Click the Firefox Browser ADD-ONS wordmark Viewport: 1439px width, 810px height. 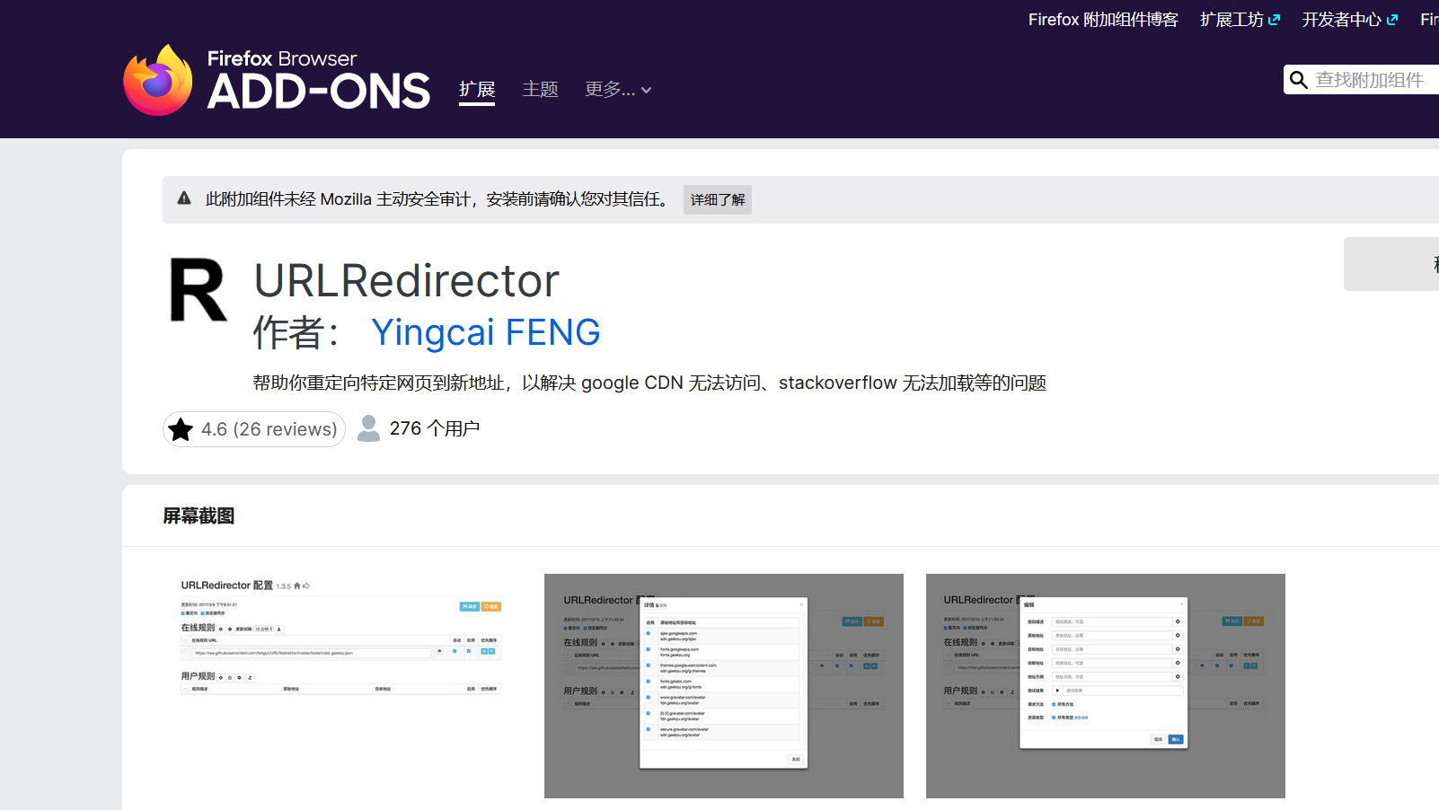pyautogui.click(x=318, y=81)
